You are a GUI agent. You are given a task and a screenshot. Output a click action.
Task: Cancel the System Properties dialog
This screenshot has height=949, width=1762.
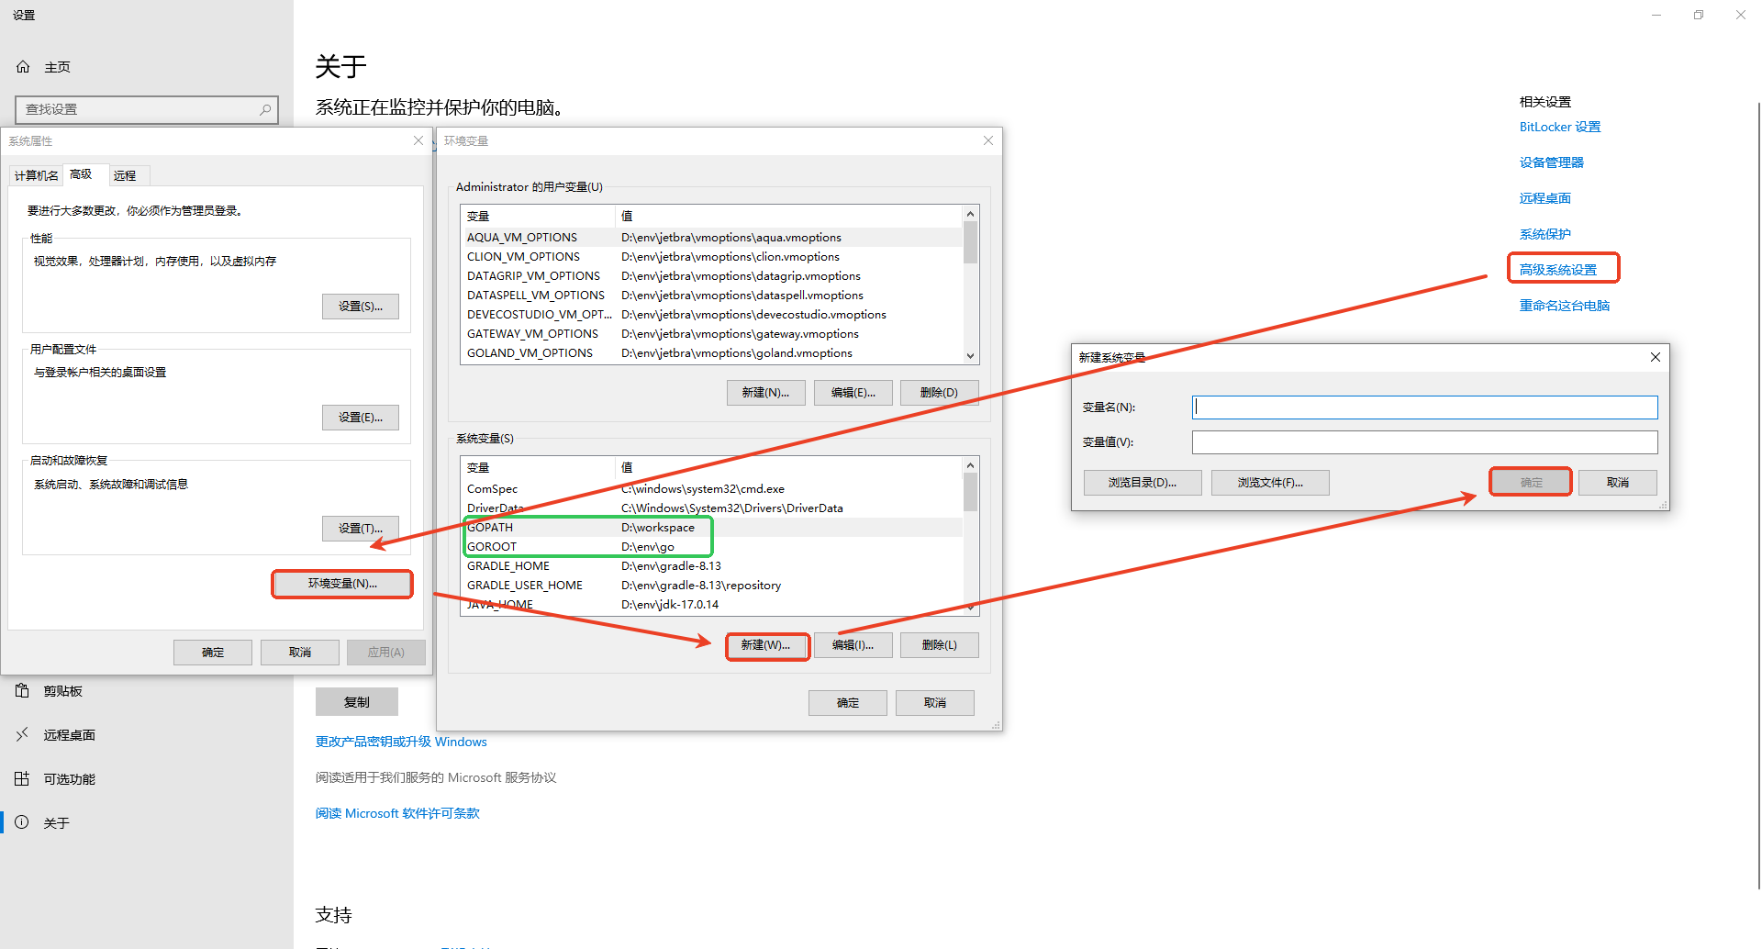click(300, 653)
